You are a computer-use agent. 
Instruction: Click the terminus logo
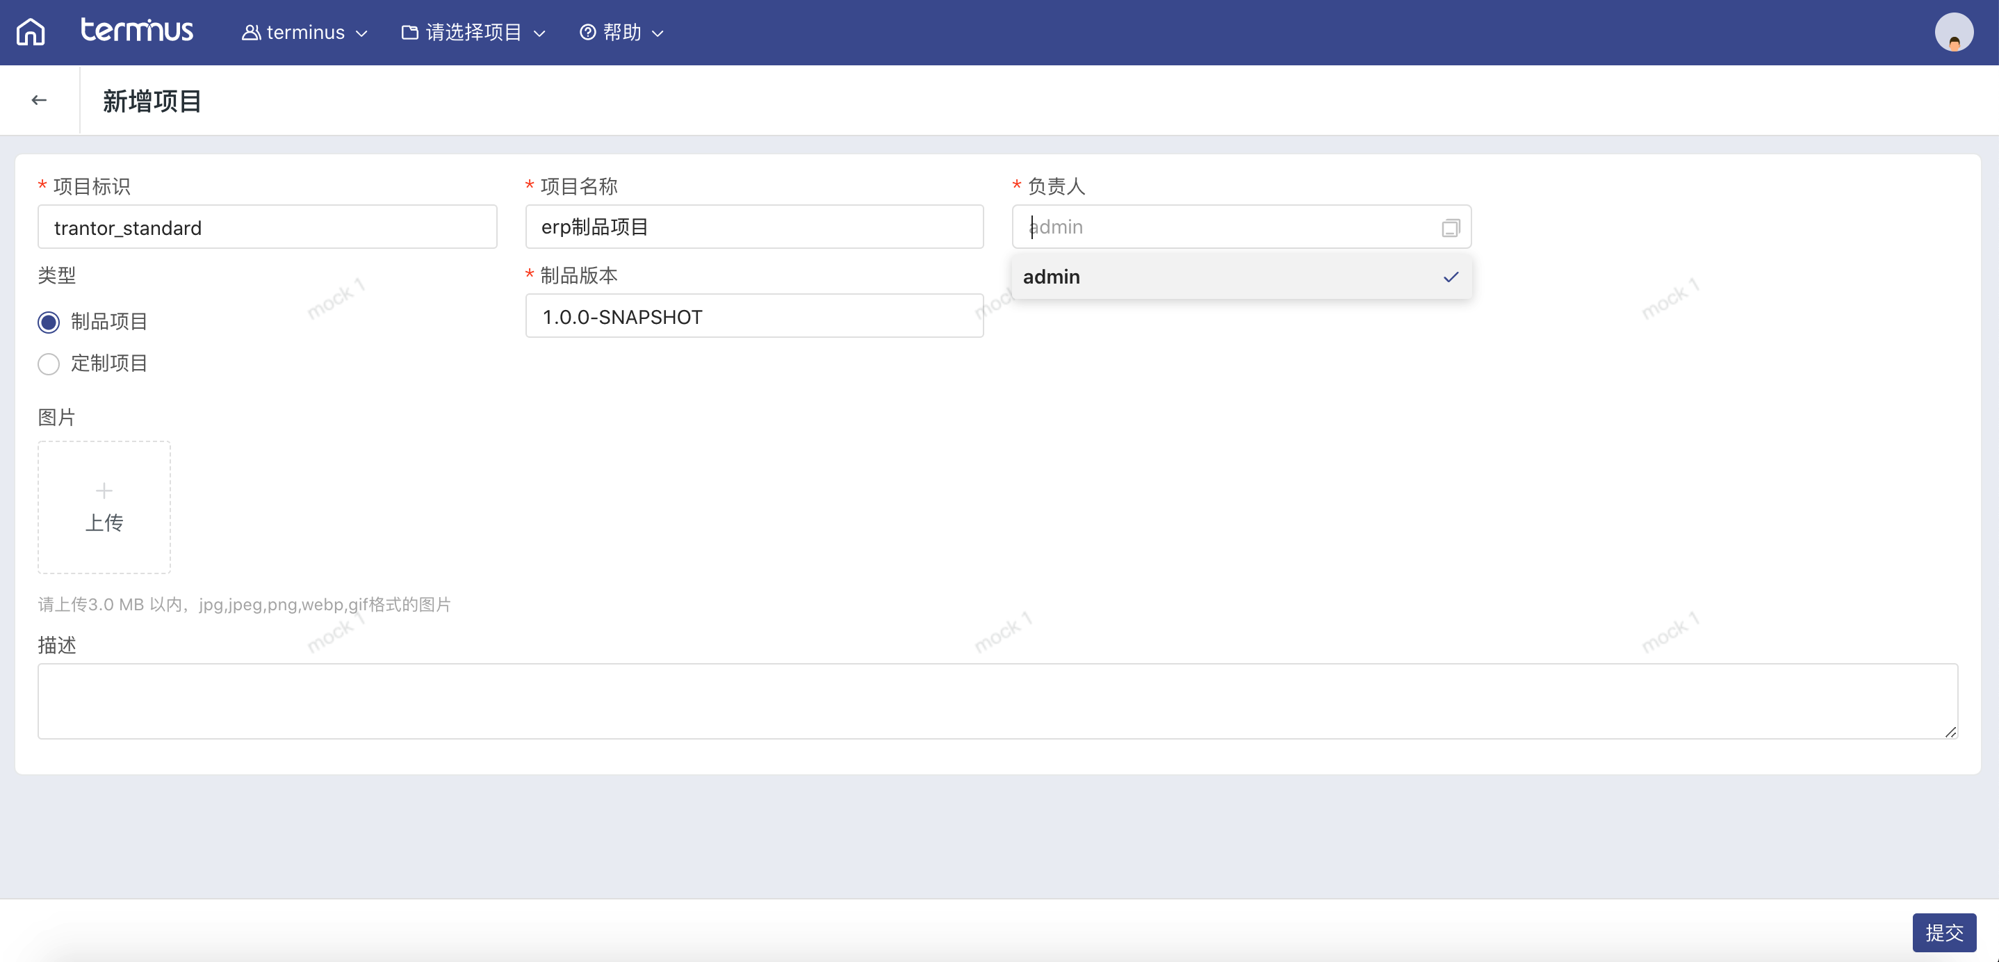pos(136,31)
